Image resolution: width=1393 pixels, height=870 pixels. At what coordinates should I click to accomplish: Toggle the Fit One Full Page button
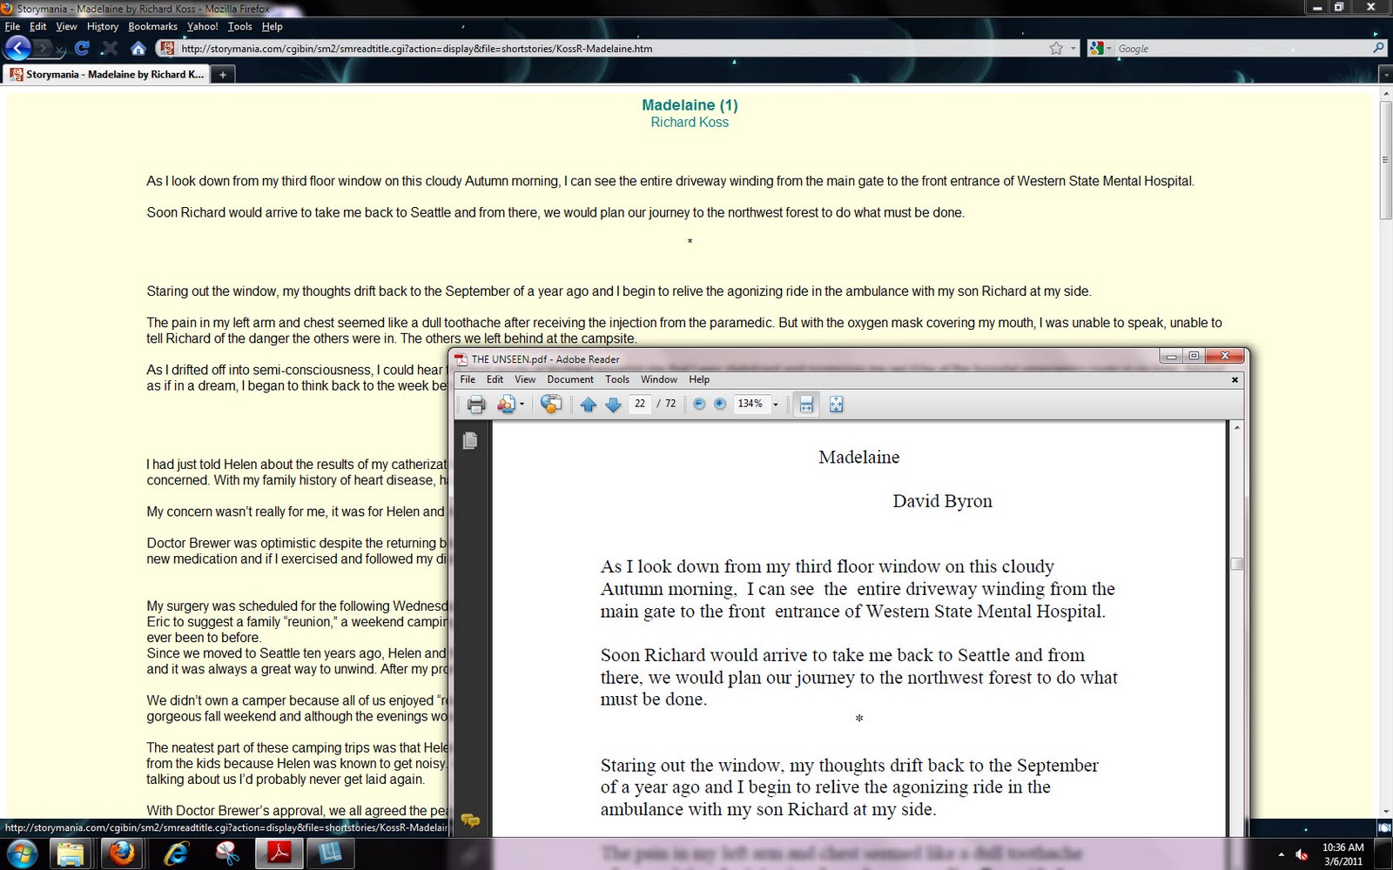tap(837, 405)
